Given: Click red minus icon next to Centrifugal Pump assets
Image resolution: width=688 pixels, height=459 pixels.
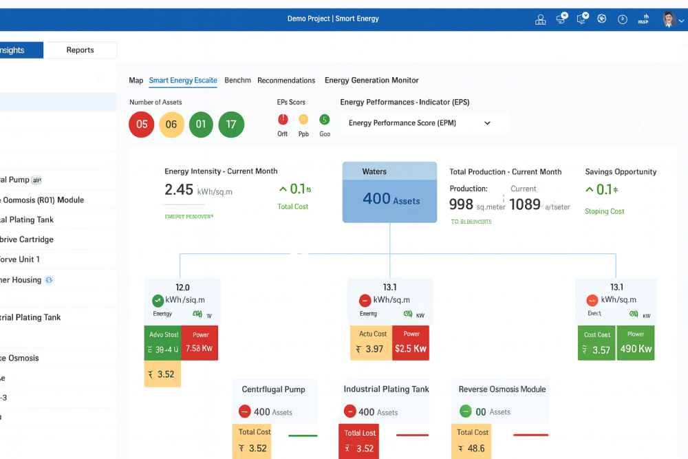Looking at the screenshot, I should (x=244, y=412).
